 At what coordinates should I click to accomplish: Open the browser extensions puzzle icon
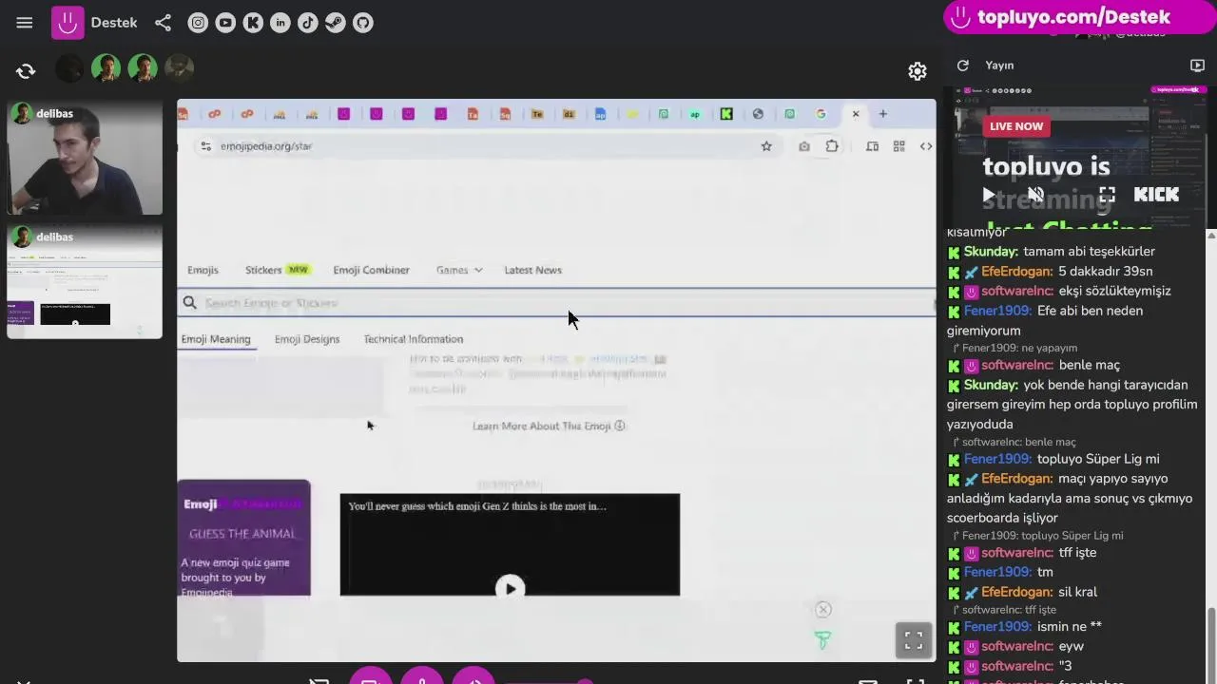coord(832,146)
